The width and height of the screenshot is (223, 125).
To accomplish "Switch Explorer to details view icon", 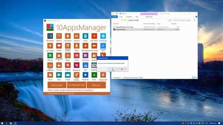I will coord(193,77).
